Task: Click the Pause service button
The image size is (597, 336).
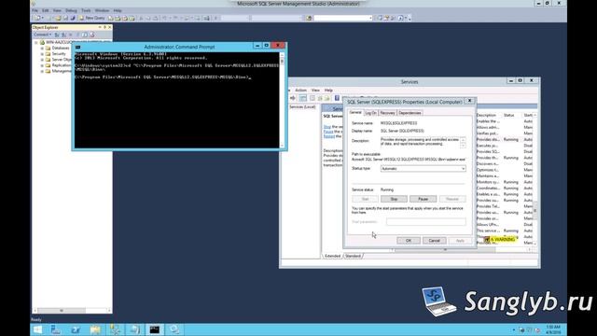Action: tap(423, 199)
